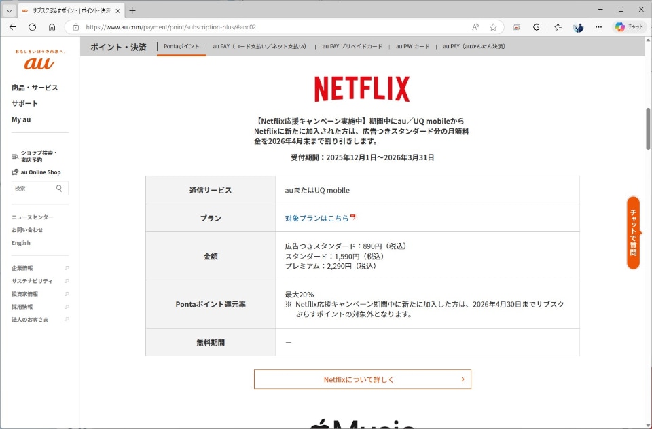Click the page vertical scrollbar thumb
This screenshot has height=429, width=652.
coord(648,129)
